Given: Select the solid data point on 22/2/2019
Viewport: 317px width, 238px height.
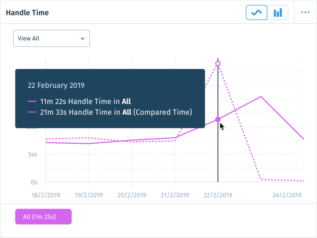Looking at the screenshot, I should 218,120.
